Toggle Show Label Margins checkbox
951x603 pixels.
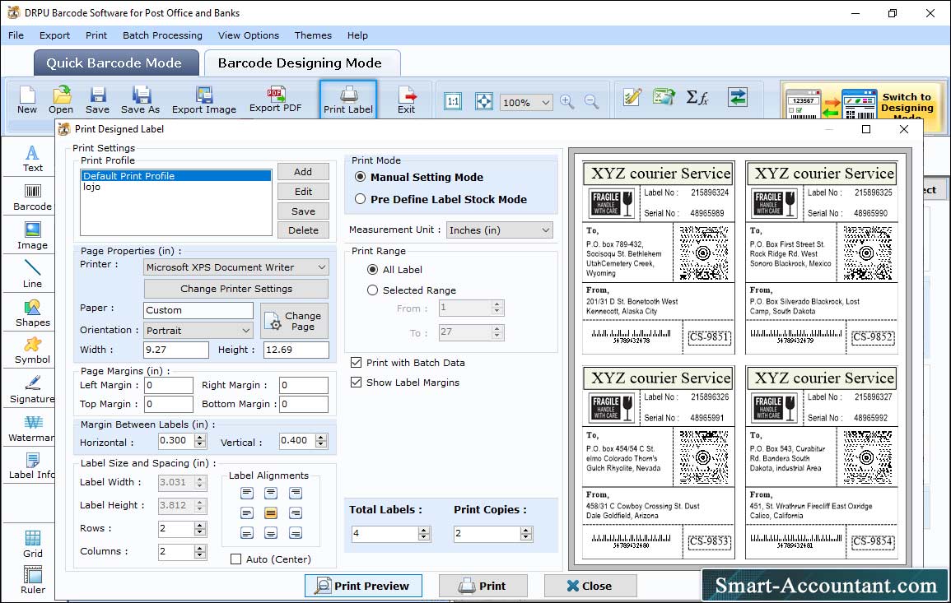pyautogui.click(x=356, y=383)
